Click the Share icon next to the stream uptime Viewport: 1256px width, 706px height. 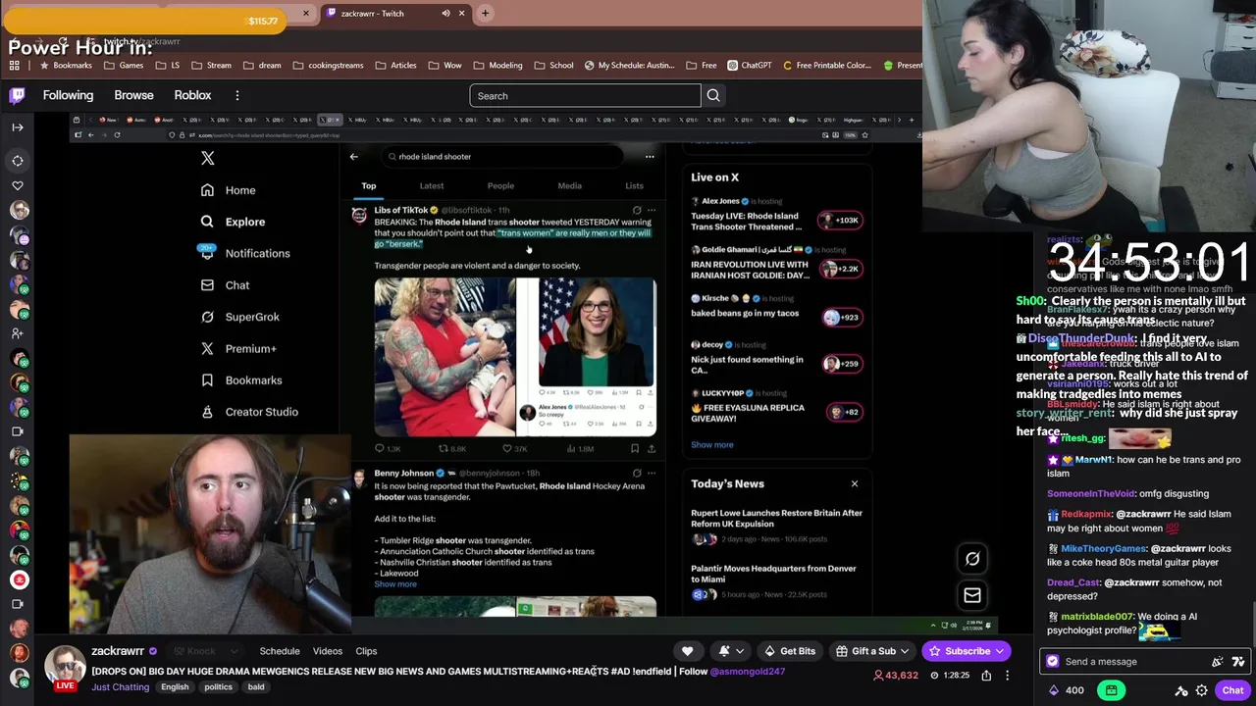pos(986,675)
